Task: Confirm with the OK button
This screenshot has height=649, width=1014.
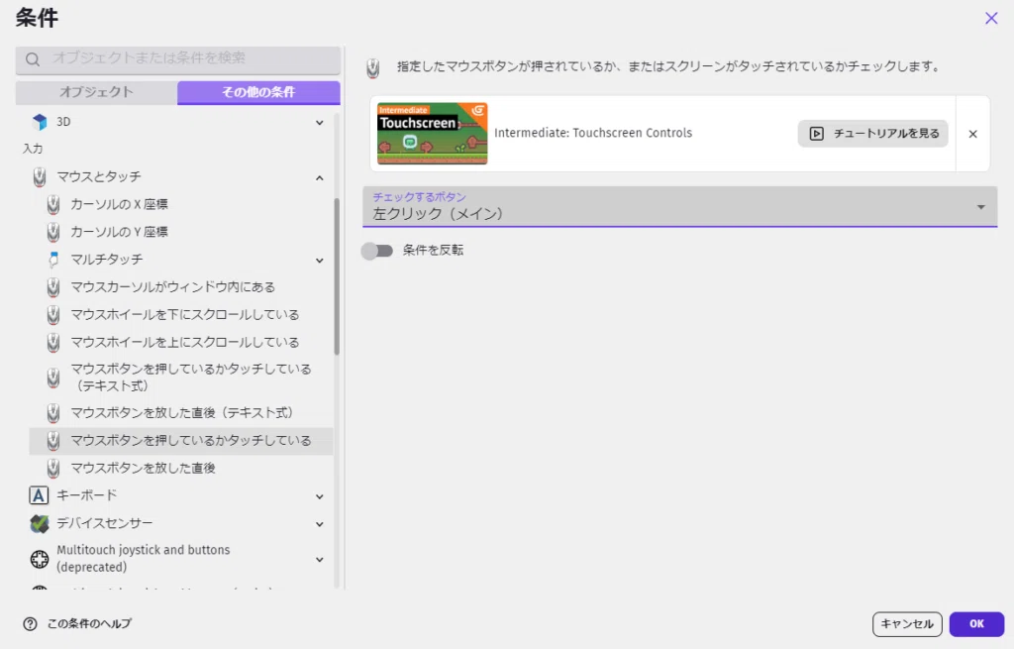Action: pos(976,624)
